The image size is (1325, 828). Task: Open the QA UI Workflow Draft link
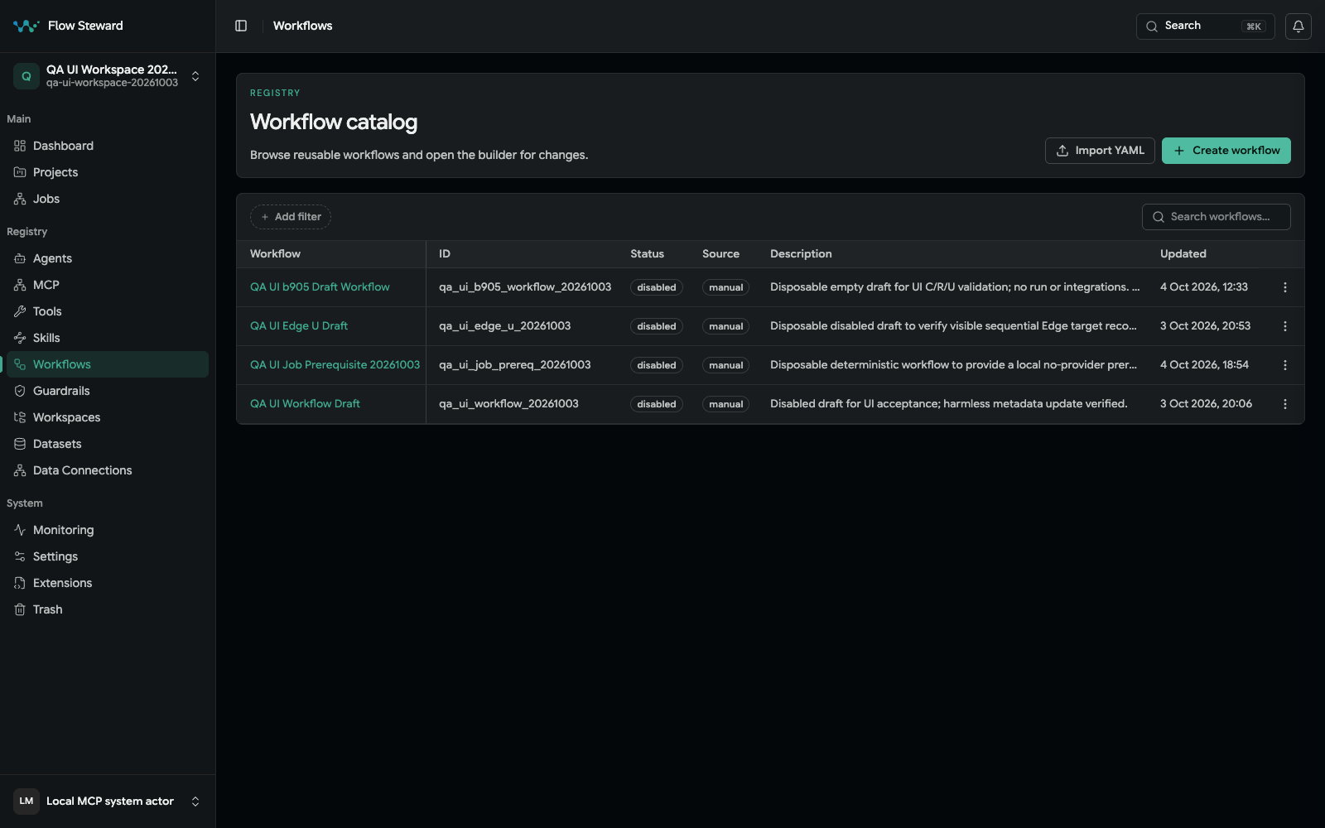305,404
